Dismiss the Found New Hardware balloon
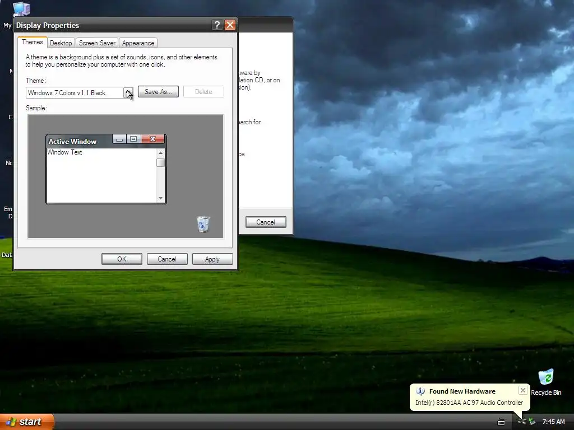 523,390
